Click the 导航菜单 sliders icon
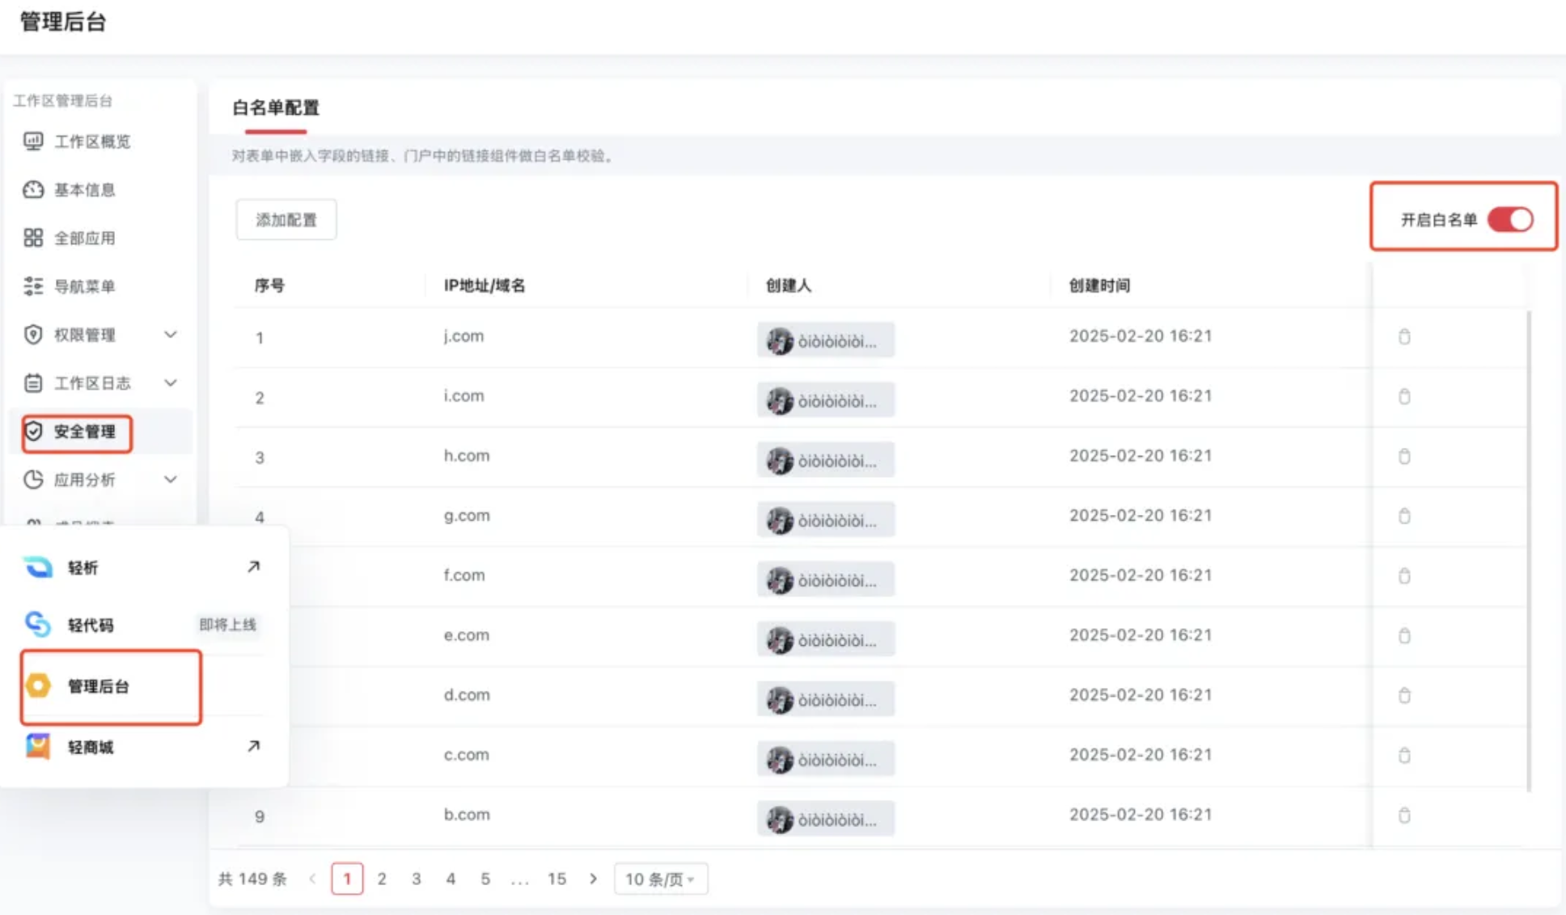This screenshot has height=915, width=1566. click(x=33, y=286)
